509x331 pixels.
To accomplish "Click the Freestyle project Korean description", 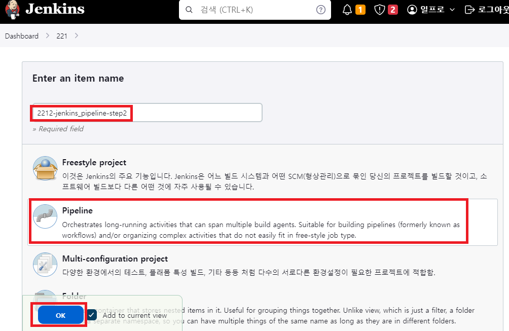I will coord(274,181).
